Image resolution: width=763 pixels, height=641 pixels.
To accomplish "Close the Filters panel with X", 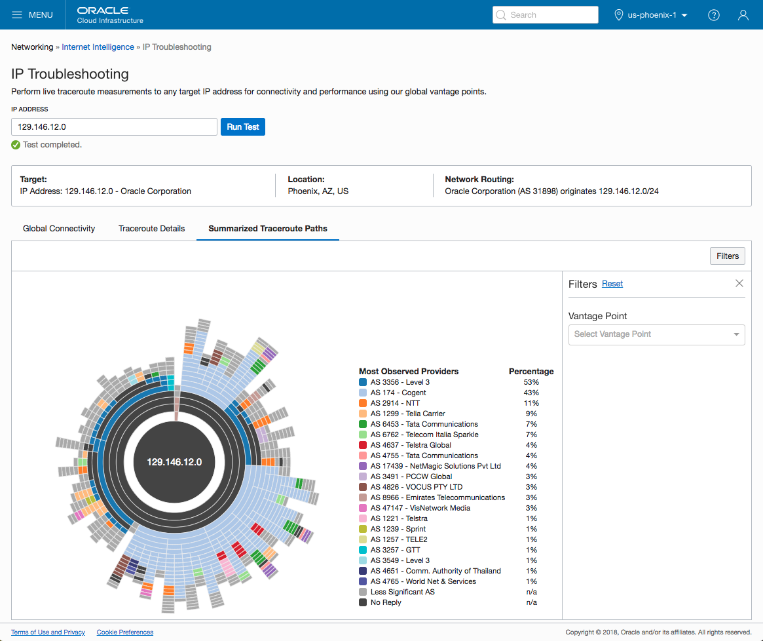I will click(739, 283).
